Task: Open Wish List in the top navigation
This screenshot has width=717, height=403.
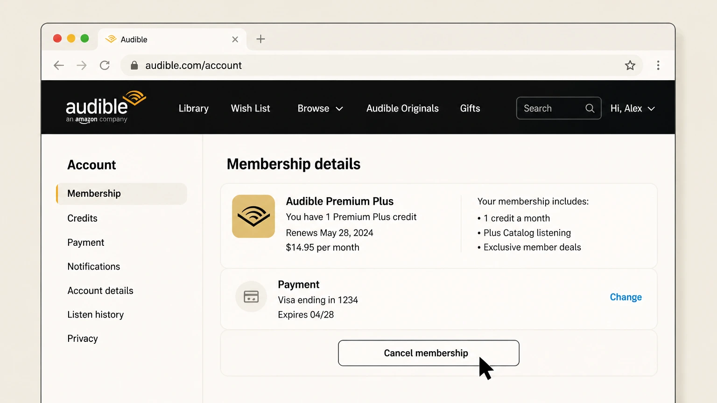Action: coord(251,108)
